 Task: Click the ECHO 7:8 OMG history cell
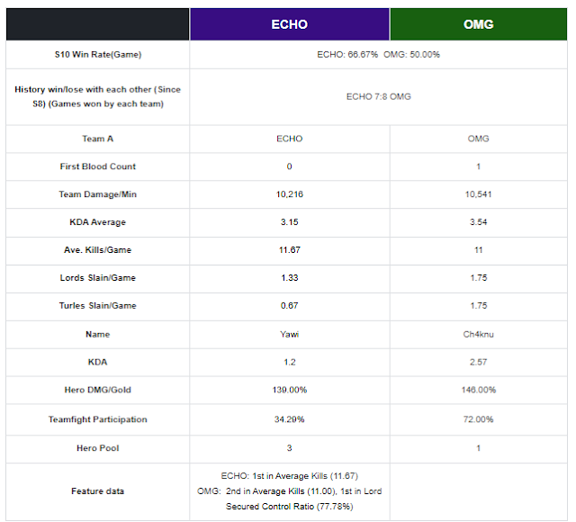(x=378, y=96)
